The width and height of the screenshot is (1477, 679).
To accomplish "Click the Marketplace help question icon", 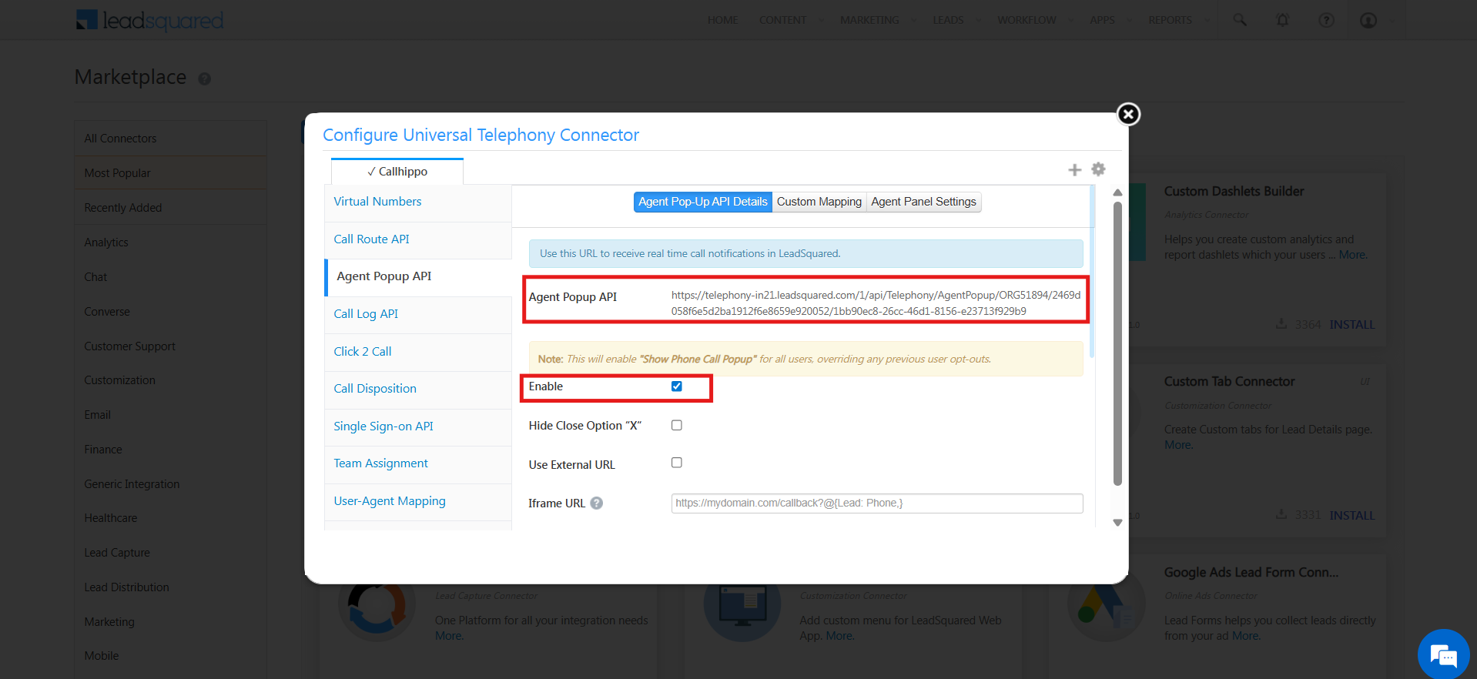I will click(204, 79).
